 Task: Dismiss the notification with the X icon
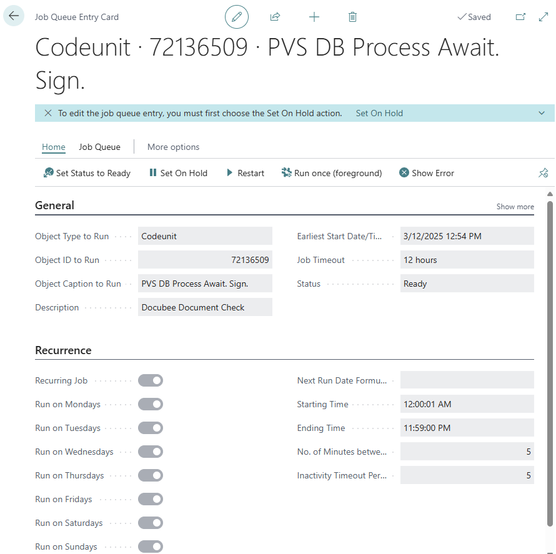tap(48, 113)
